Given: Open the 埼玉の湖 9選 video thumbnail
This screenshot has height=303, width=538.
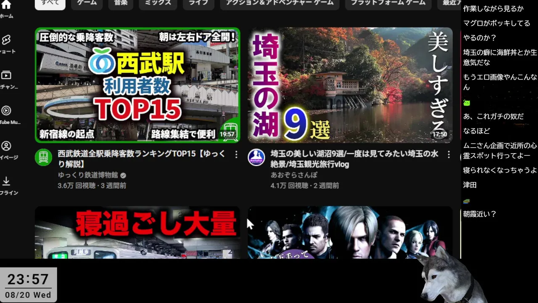Looking at the screenshot, I should point(350,85).
